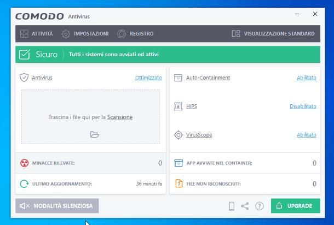Screen dimensions: 334x225
Task: Click the Ultimo Aggiornamento label
Action: pyautogui.click(x=62, y=184)
